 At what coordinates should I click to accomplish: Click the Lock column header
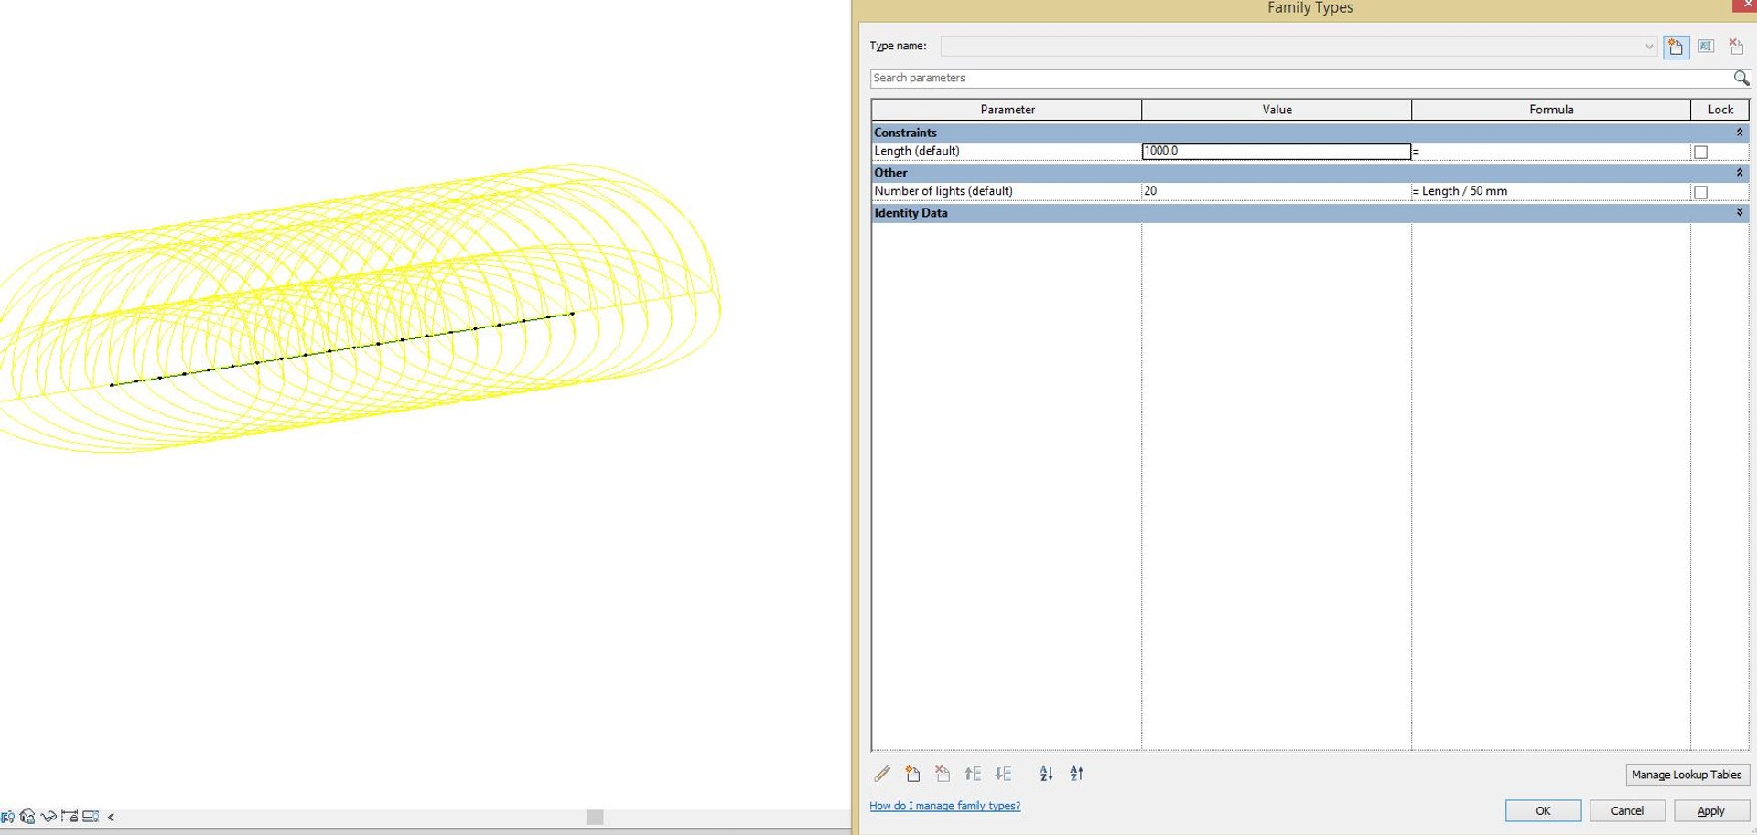(x=1720, y=110)
